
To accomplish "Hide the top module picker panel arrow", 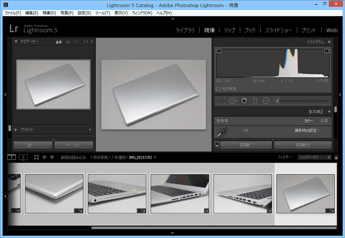I will pos(173,19).
